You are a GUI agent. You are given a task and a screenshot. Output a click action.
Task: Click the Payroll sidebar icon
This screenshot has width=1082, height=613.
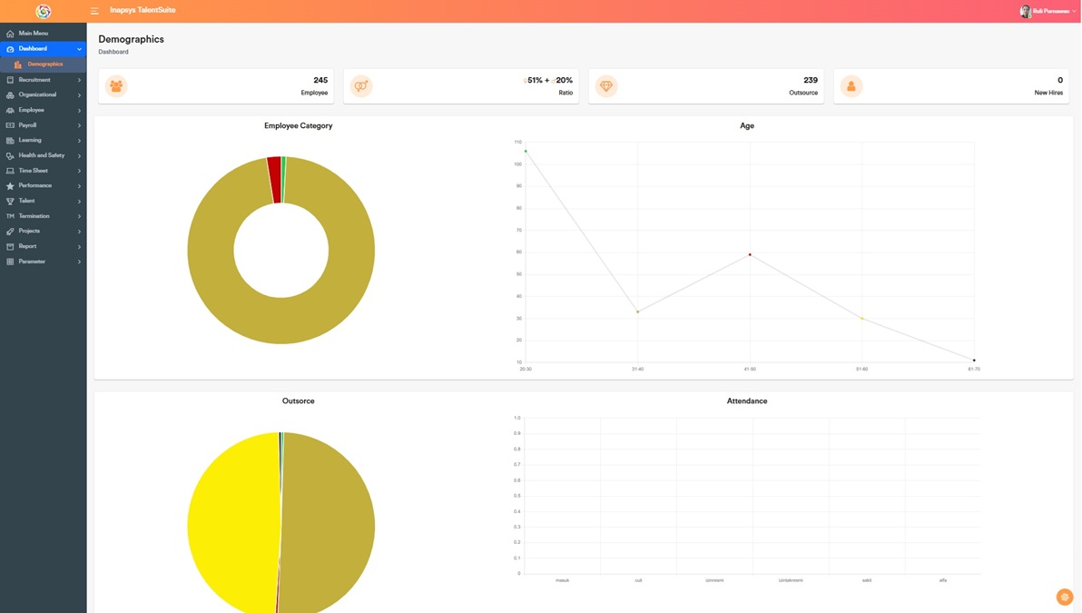(10, 125)
